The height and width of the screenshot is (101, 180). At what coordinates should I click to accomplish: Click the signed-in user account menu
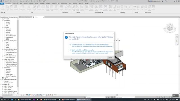[x=156, y=1]
